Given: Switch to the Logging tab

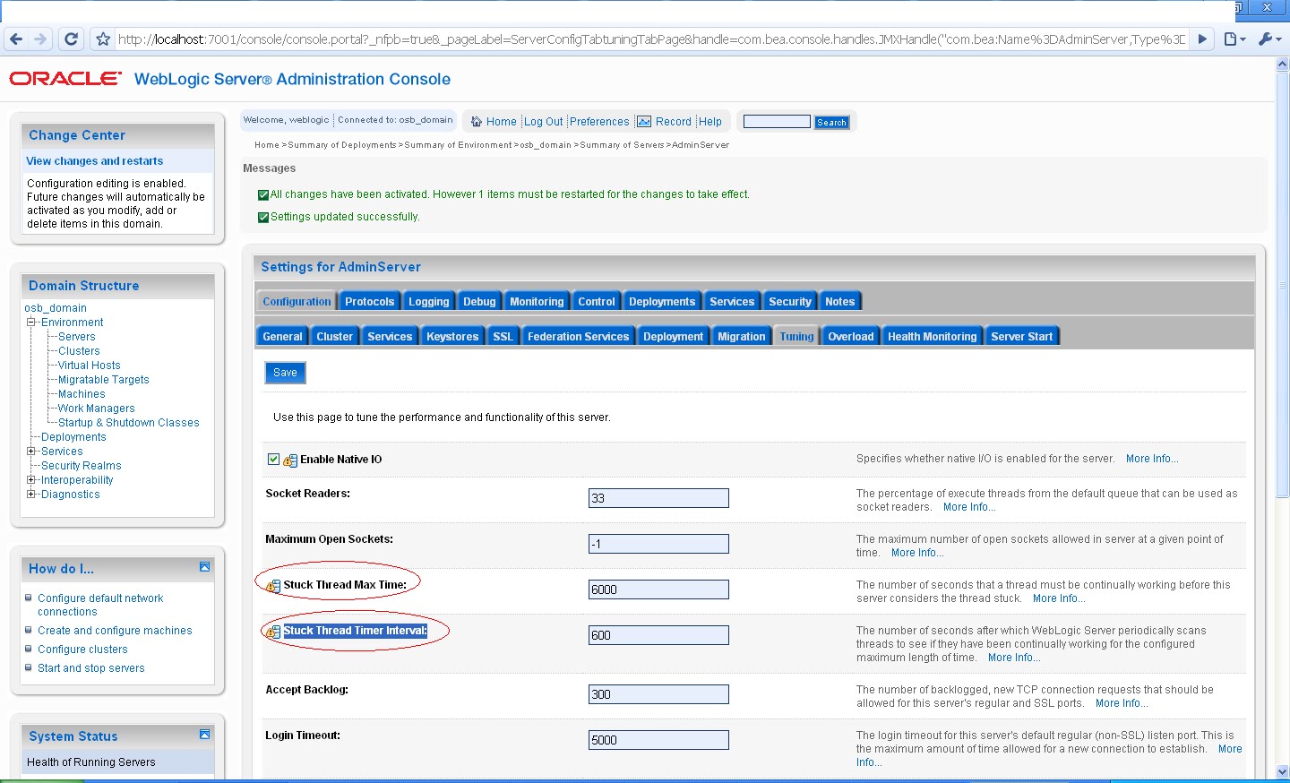Looking at the screenshot, I should [429, 302].
